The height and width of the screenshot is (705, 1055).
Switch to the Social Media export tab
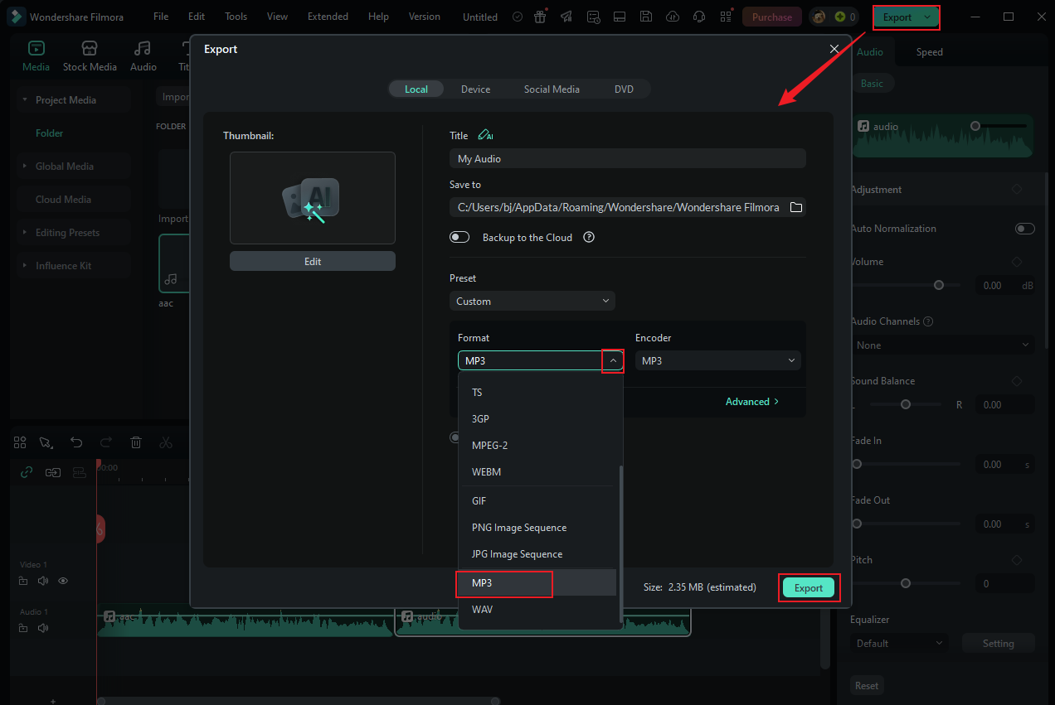[x=551, y=89]
